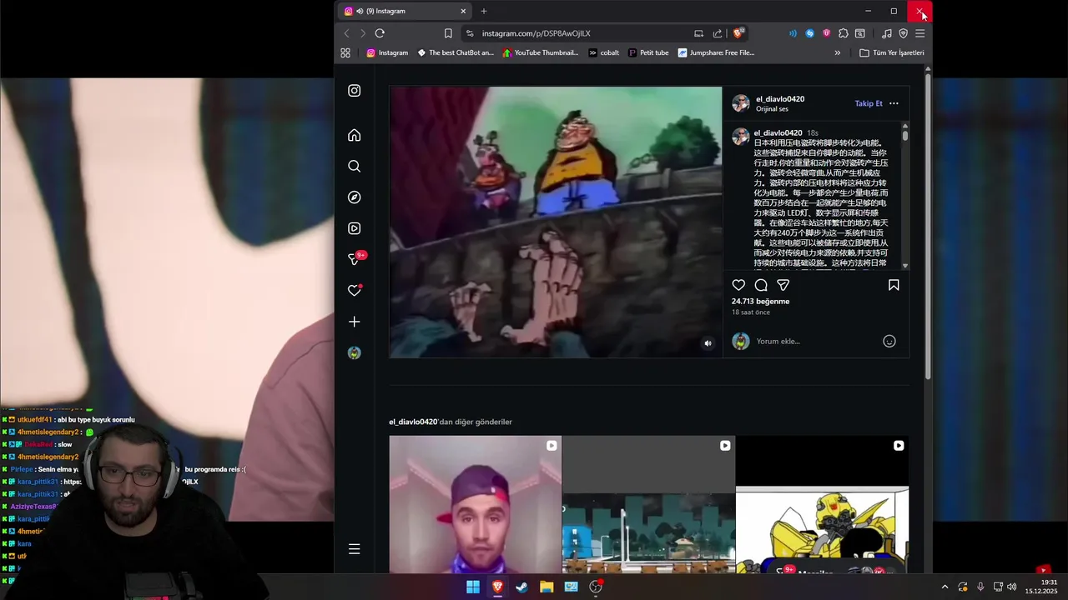
Task: Open the Orijinal ses audio link
Action: (x=772, y=109)
